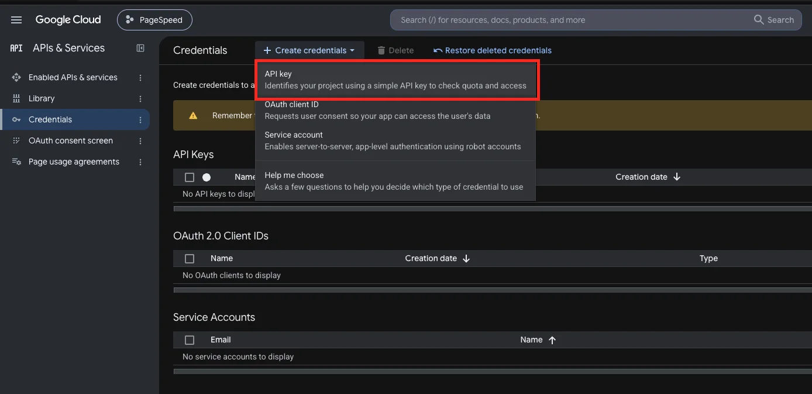Click the API Keys section heading
812x394 pixels.
pyautogui.click(x=194, y=155)
